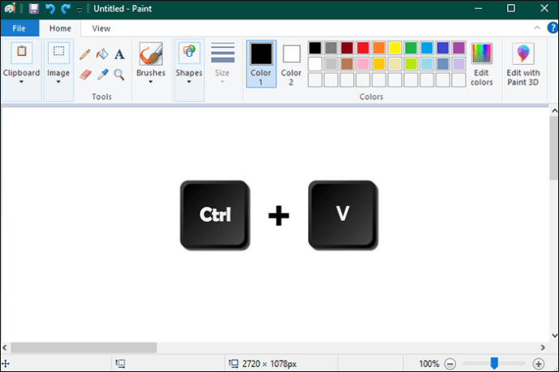Screen dimensions: 559x372
Task: Open the Edit colors dialog
Action: click(482, 64)
